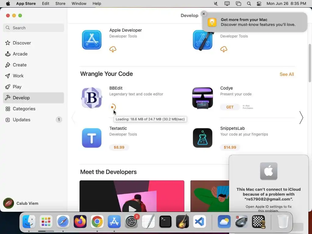Image resolution: width=312 pixels, height=234 pixels.
Task: Open Spotlight search in menu bar
Action: (x=249, y=3)
